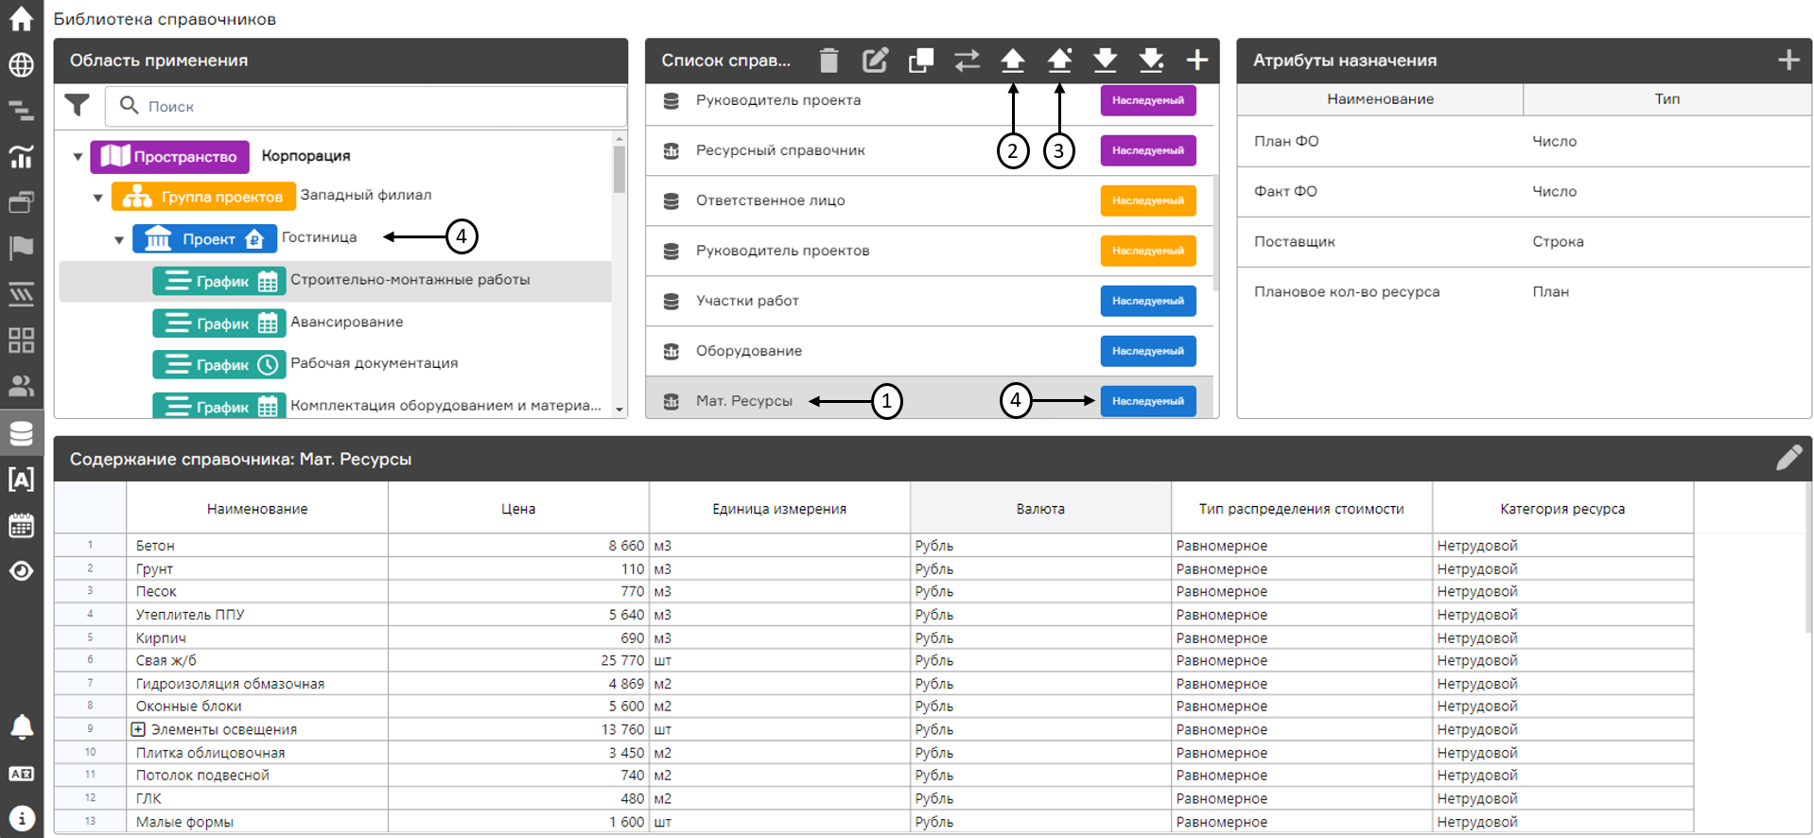Screen dimensions: 1814x838
Task: Open the database library sidebar icon
Action: coord(21,433)
